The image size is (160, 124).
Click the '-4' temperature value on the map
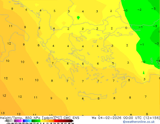(158, 61)
